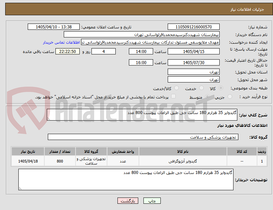273x210 pixels.
Task: Click the delivery province field تهران
Action: click(x=194, y=72)
